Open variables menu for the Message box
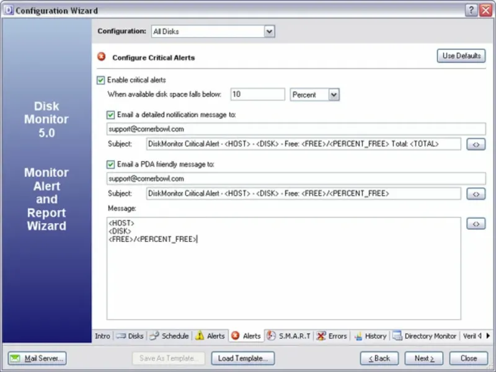 476,224
